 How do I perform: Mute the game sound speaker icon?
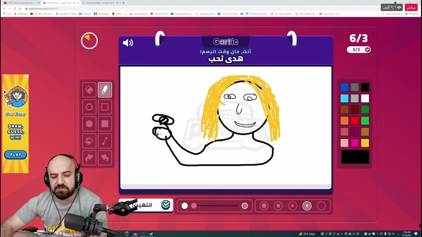128,43
